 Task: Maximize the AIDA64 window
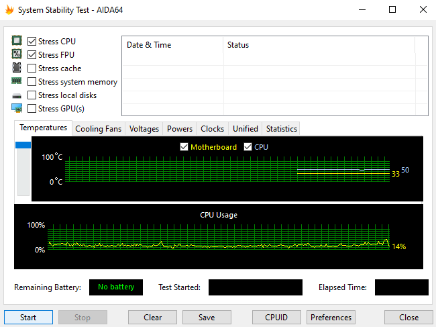pos(392,10)
